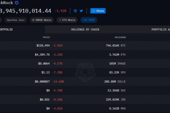Sort by the HOLDINGS column header

(120, 37)
